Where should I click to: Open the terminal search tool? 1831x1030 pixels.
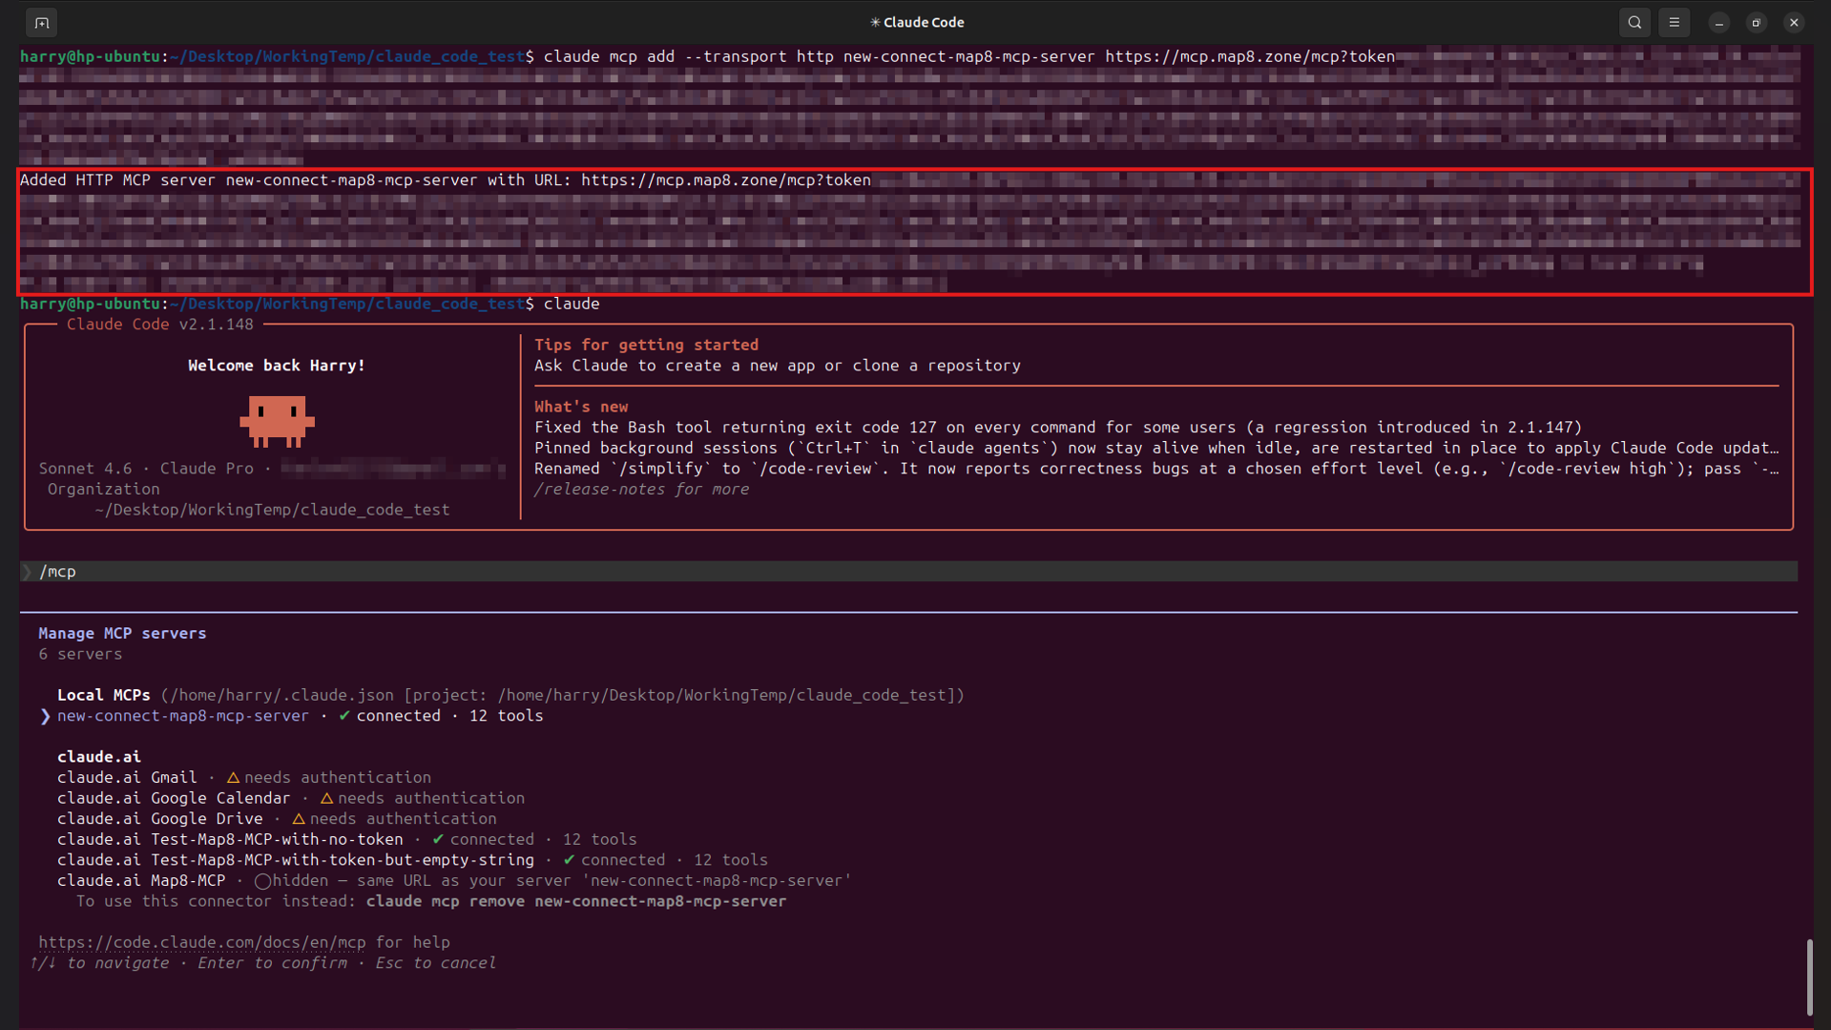(1634, 22)
